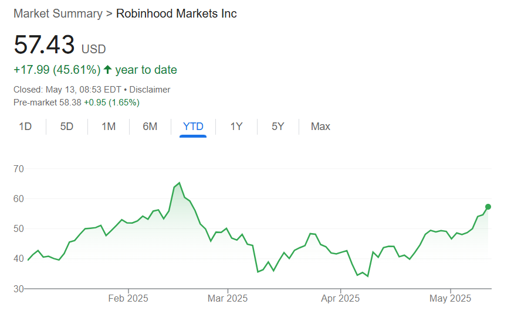Screen dimensions: 511x311
Task: Click the green endpoint dot on the chart
Action: click(x=488, y=207)
